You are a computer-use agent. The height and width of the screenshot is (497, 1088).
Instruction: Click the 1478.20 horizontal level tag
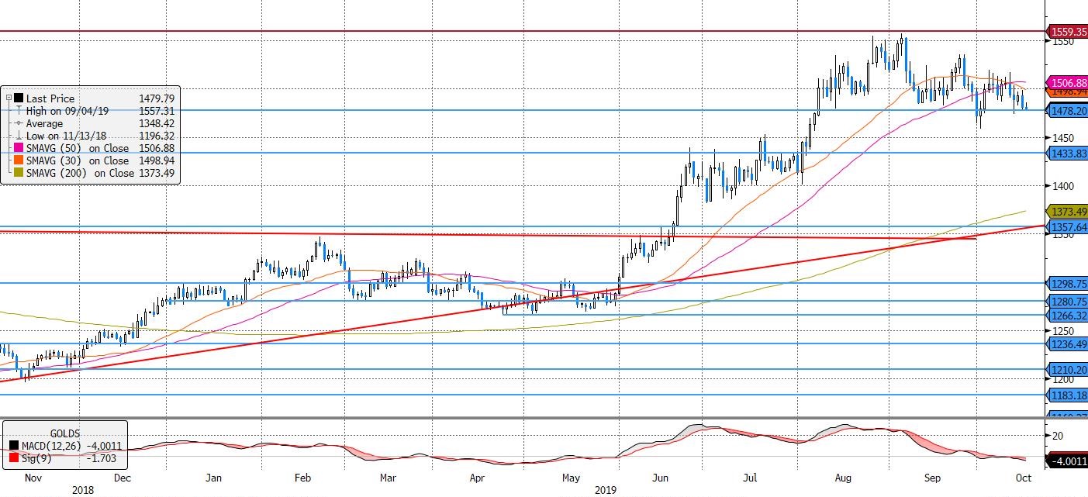[x=1067, y=112]
